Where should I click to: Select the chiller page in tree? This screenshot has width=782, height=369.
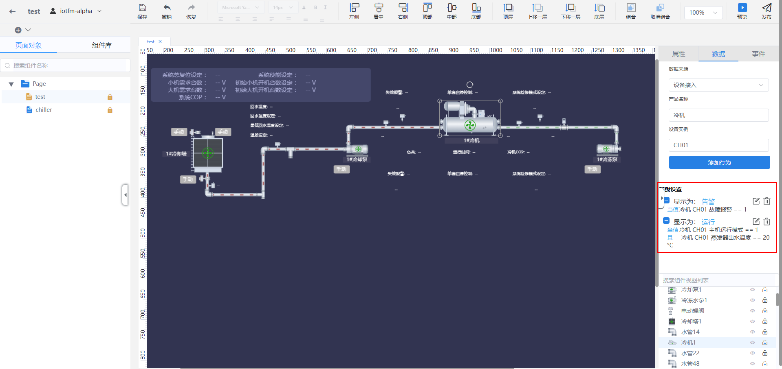[x=44, y=110]
